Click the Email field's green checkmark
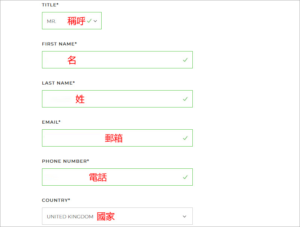Image resolution: width=300 pixels, height=227 pixels. pyautogui.click(x=185, y=138)
